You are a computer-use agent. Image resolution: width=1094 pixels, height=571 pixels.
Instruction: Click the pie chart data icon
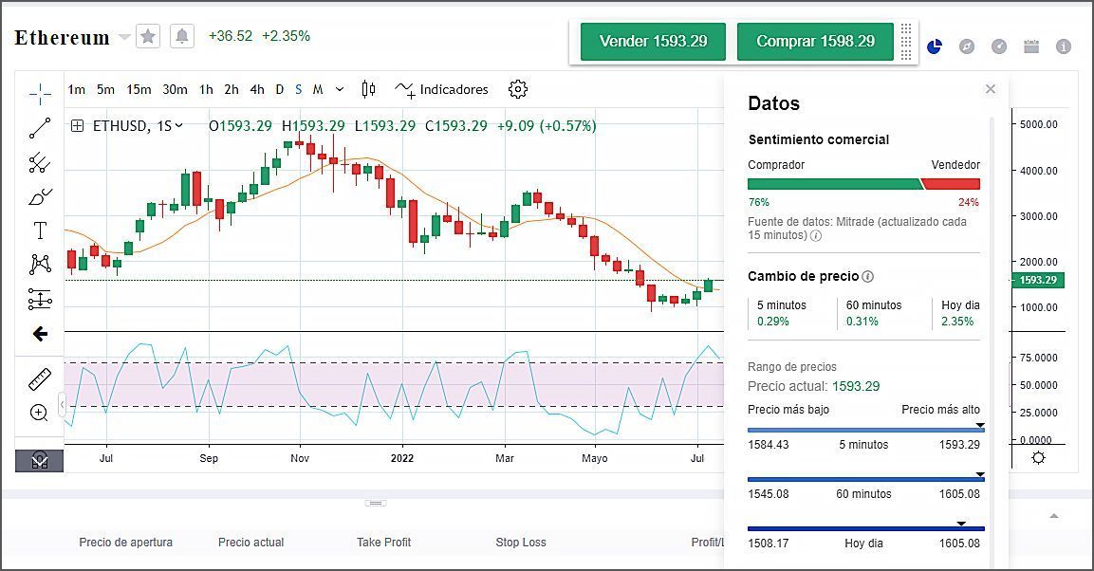pos(934,46)
